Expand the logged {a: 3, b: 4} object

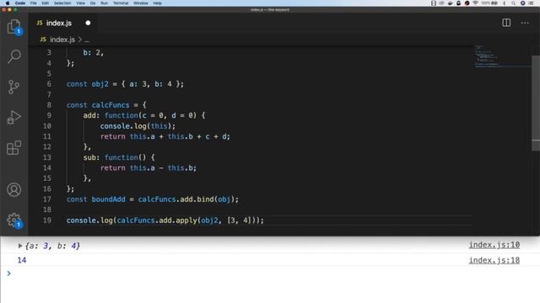20,246
